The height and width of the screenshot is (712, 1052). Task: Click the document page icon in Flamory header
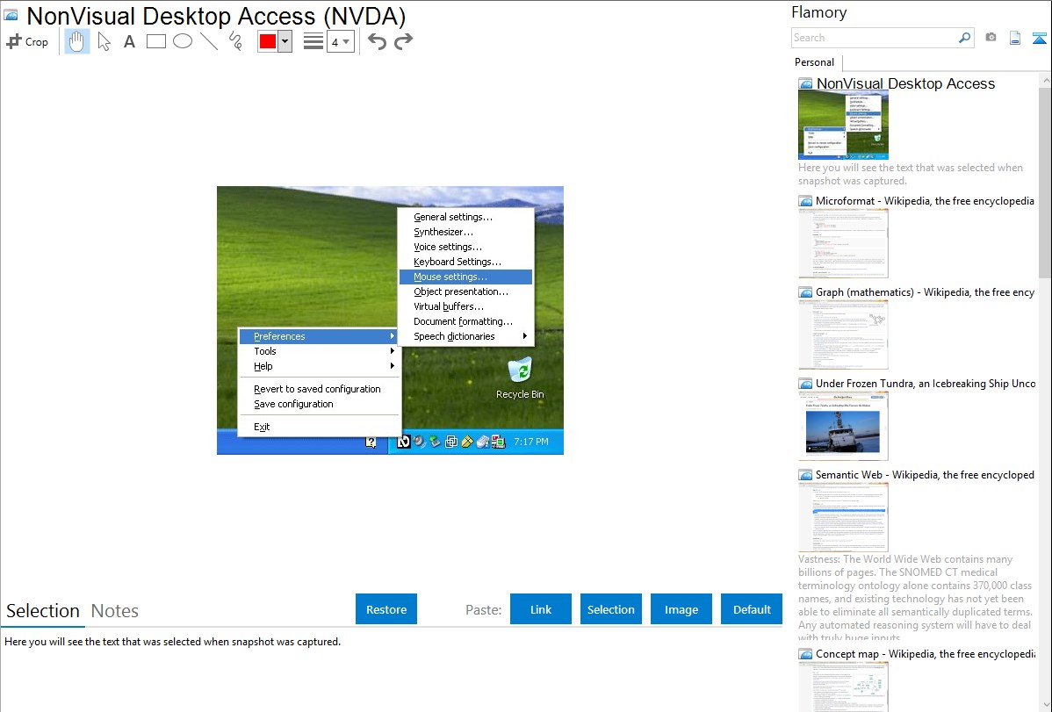(x=1015, y=38)
